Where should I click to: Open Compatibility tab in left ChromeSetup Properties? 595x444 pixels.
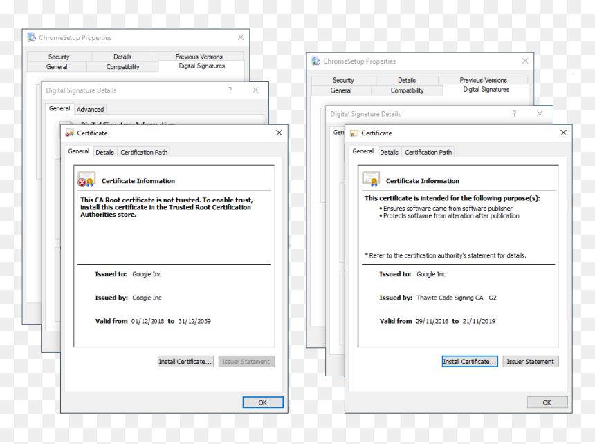(122, 67)
